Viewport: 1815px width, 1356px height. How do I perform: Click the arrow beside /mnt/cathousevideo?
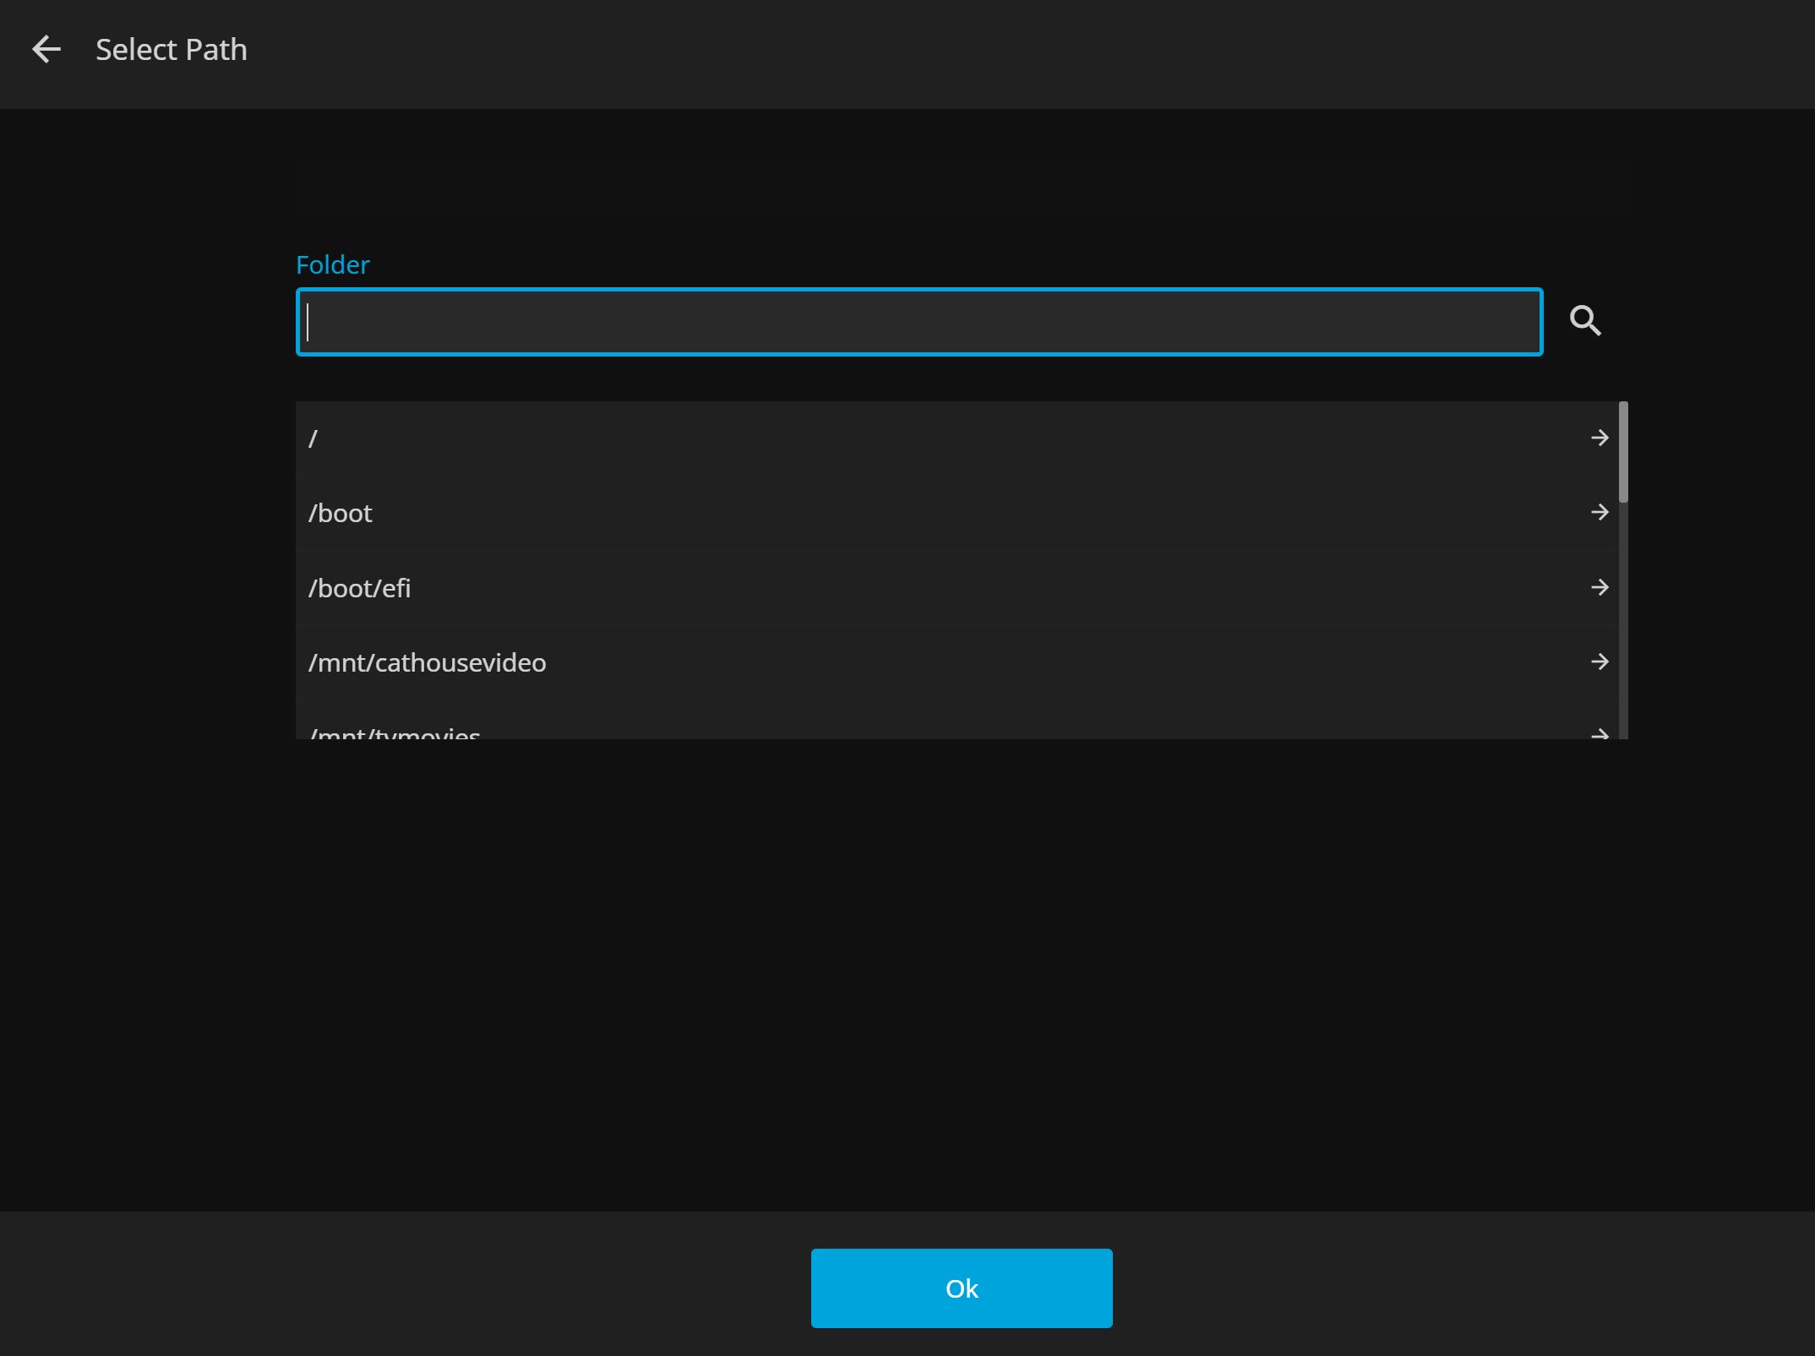(x=1599, y=662)
